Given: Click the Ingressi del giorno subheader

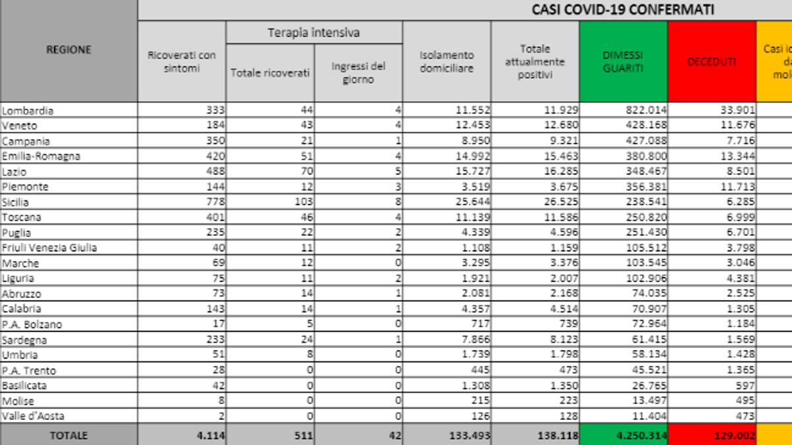Looking at the screenshot, I should pyautogui.click(x=358, y=73).
